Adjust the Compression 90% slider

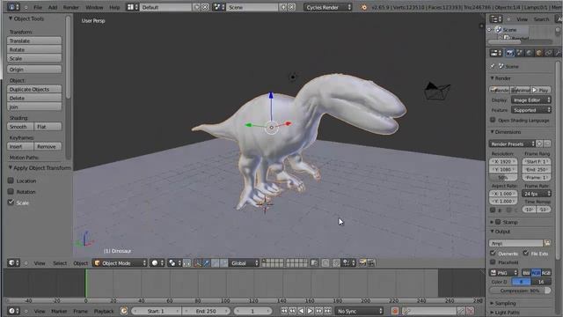(x=520, y=291)
